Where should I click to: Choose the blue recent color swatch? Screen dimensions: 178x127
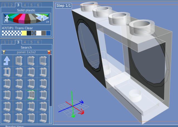point(48,33)
